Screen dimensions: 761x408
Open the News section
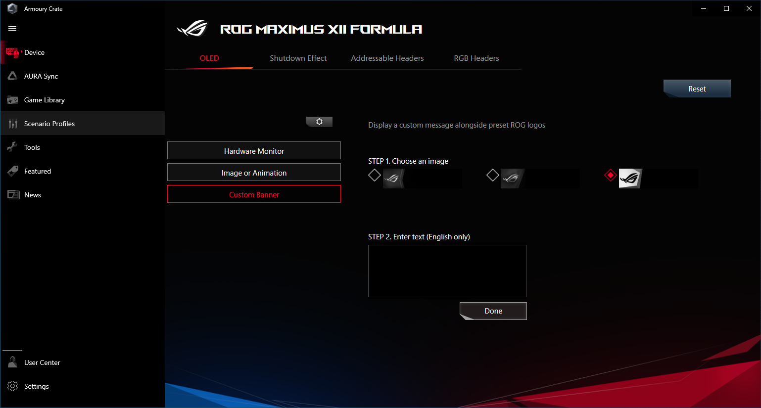click(x=83, y=195)
